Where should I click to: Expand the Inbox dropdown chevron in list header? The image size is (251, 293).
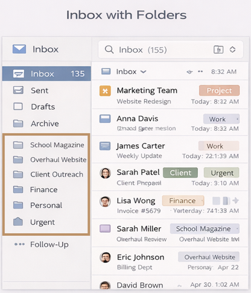point(143,72)
